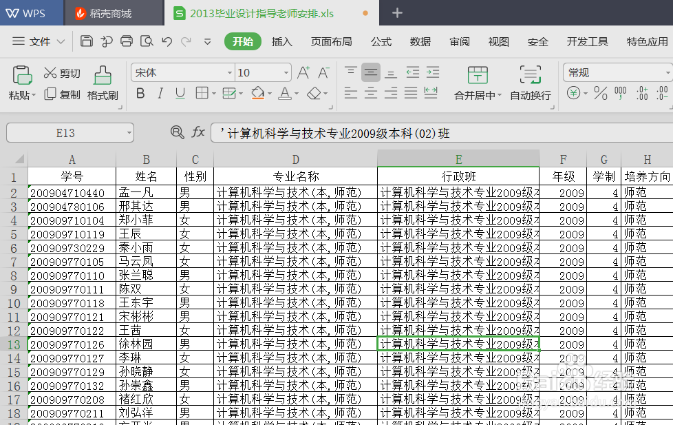Click inside the formula bar text
Image resolution: width=673 pixels, height=425 pixels.
335,134
